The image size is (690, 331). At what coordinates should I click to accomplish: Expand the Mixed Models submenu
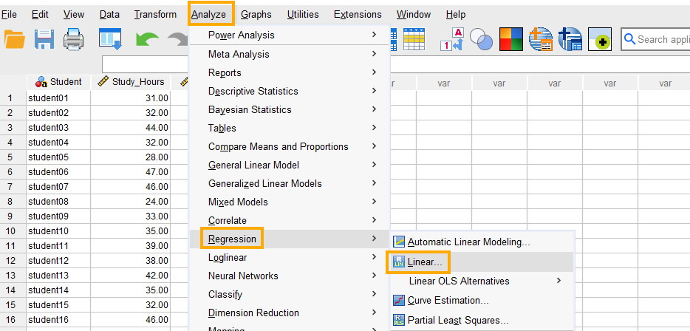(x=290, y=202)
